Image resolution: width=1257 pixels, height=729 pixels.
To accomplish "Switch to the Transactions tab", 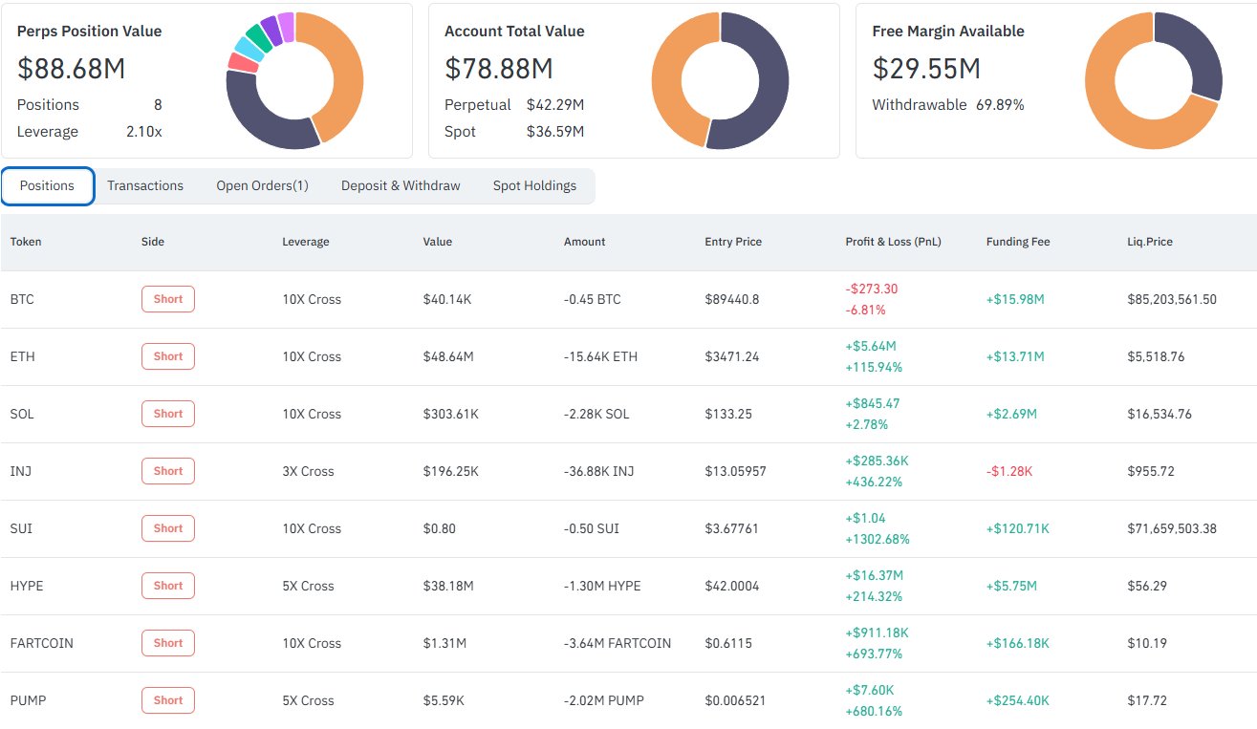I will (145, 186).
